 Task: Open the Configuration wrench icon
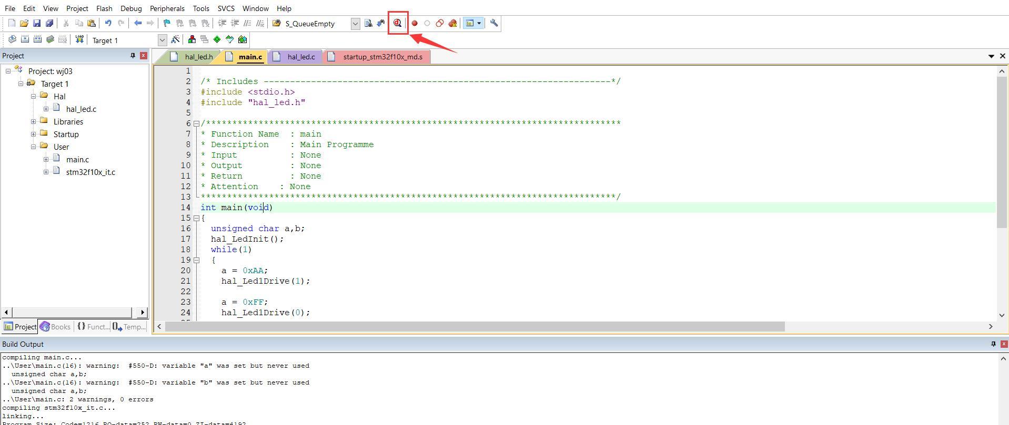(493, 23)
